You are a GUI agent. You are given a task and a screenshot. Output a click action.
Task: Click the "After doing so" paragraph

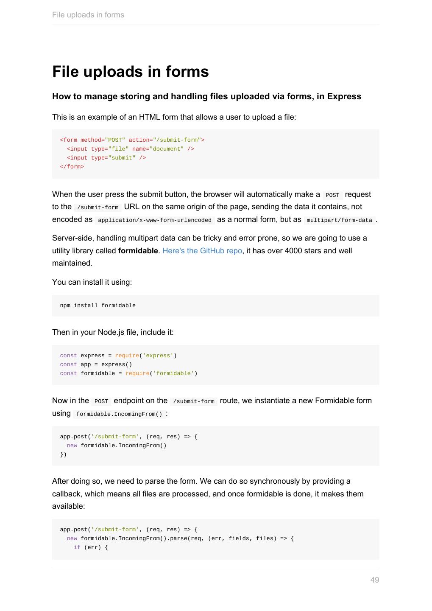click(x=207, y=493)
